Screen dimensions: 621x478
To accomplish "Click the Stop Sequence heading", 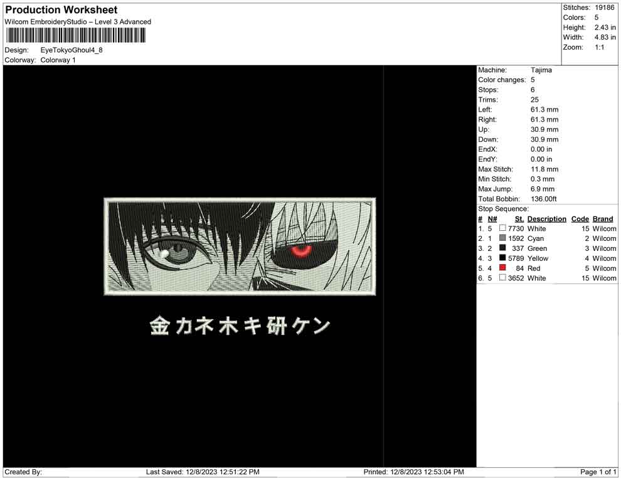I will tap(503, 209).
